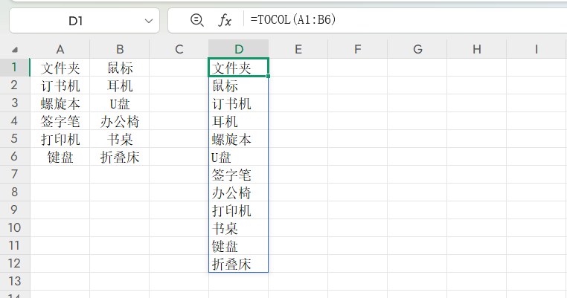Click cell D6 containing U盘
This screenshot has height=298, width=567.
coord(239,156)
